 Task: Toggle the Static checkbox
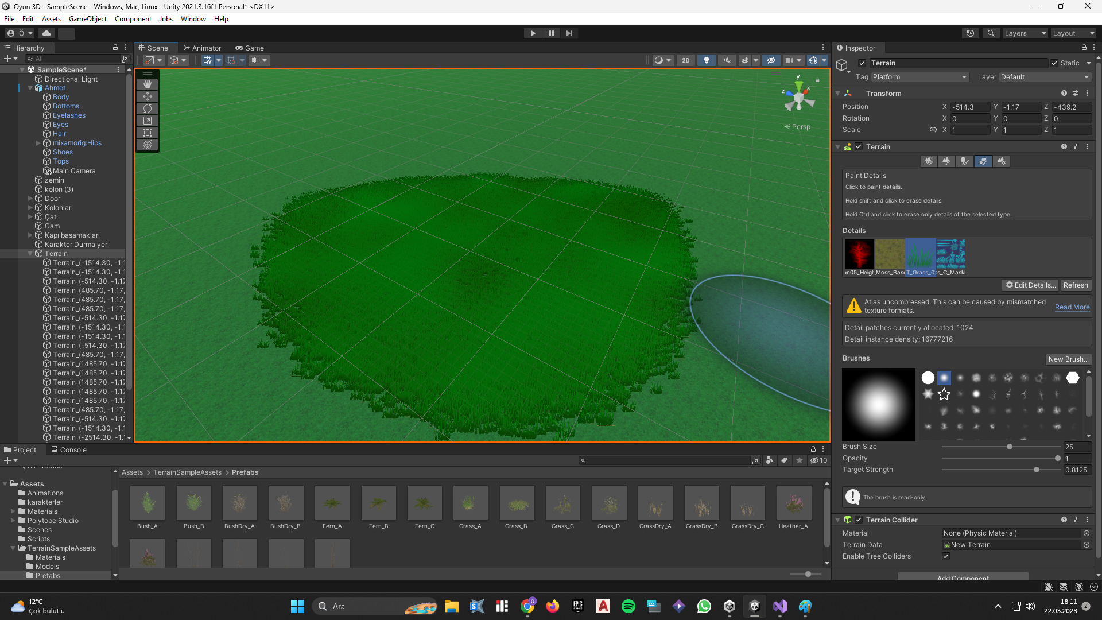coord(1054,63)
